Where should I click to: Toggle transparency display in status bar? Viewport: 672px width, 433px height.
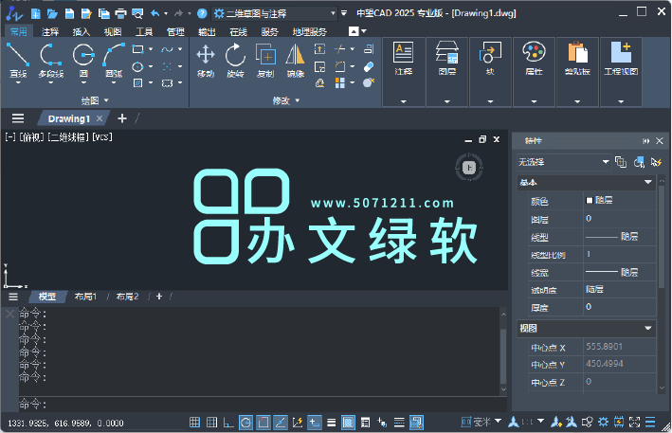[x=348, y=423]
